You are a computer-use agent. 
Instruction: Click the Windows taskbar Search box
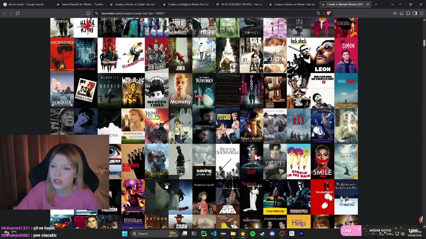point(154,234)
